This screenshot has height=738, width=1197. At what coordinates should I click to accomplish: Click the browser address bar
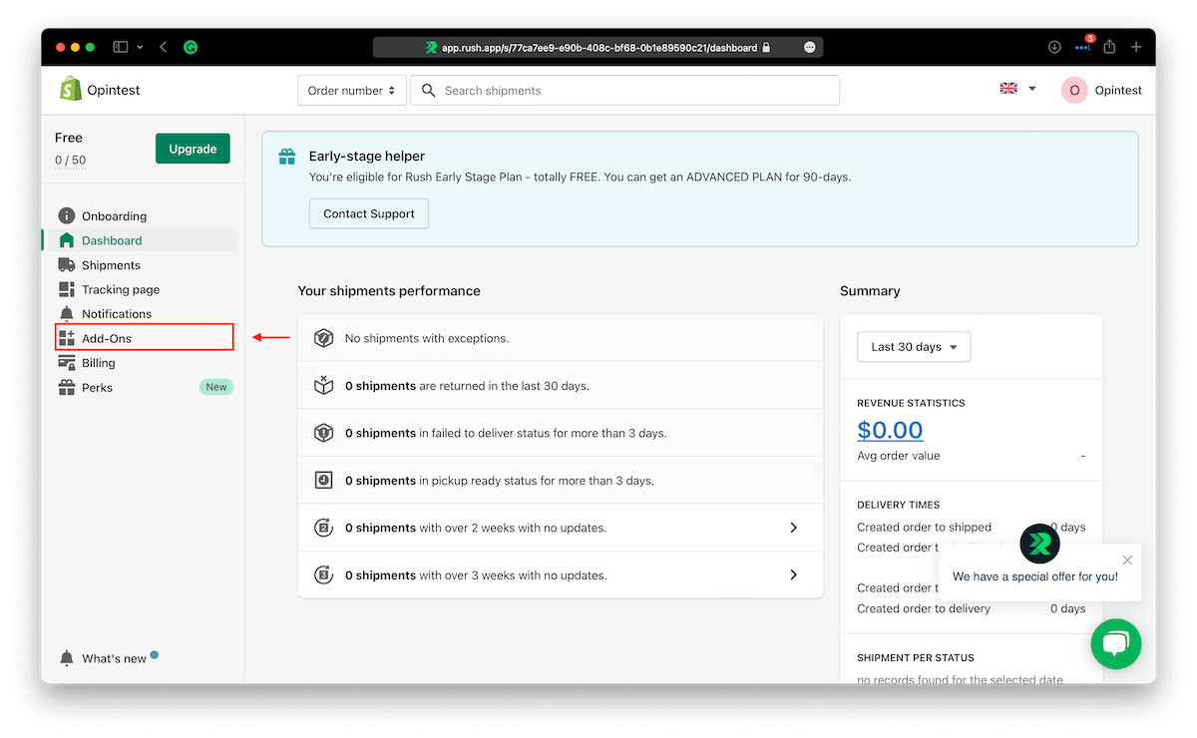coord(598,47)
